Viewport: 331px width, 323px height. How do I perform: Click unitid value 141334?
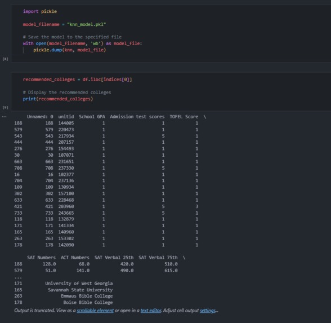coord(66,225)
